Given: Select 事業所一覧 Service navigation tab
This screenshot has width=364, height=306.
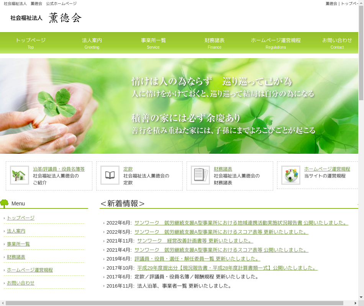Looking at the screenshot, I should point(153,43).
